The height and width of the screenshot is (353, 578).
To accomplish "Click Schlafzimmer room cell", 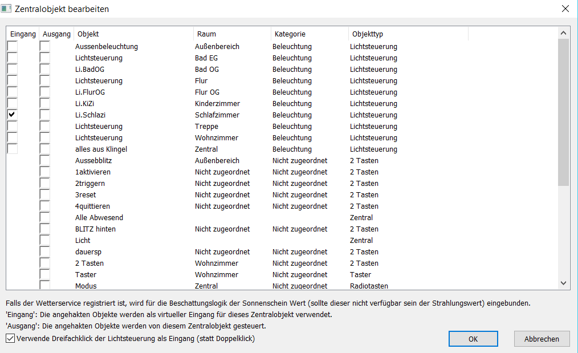I will point(217,115).
